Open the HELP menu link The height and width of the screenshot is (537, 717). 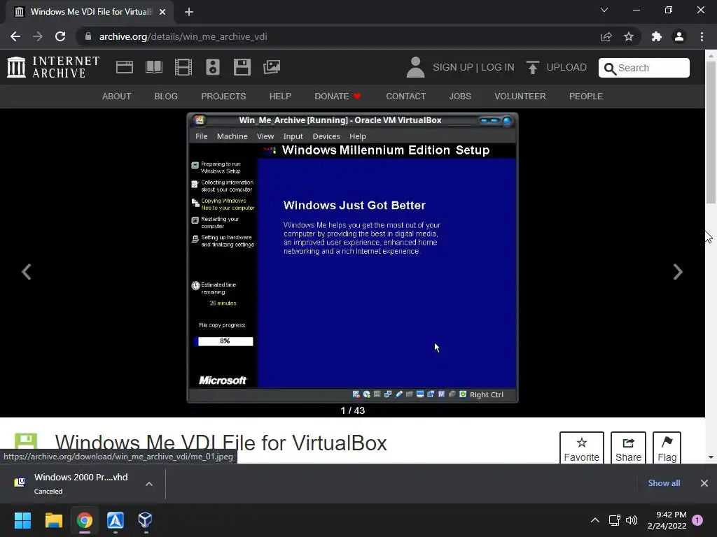tap(280, 96)
